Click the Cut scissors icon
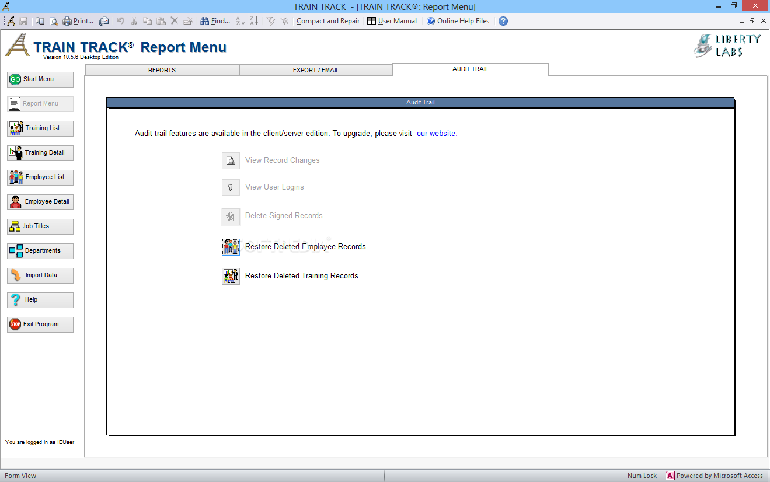Viewport: 770px width, 482px height. (x=134, y=21)
